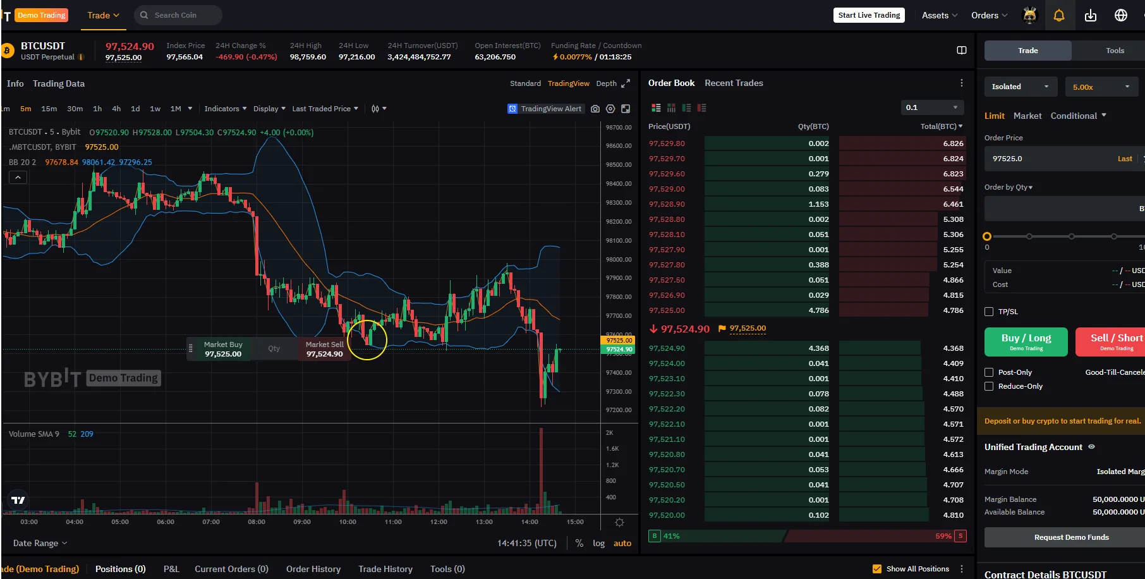Select the 15m timeframe

point(49,109)
